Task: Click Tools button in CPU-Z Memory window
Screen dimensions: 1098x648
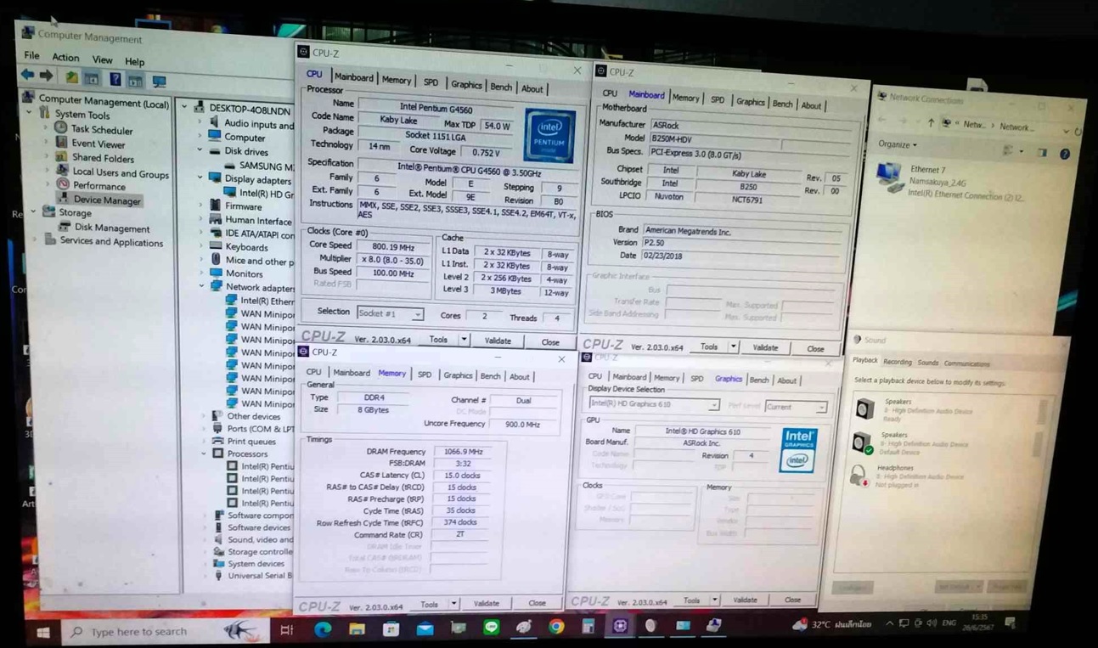Action: coord(429,604)
